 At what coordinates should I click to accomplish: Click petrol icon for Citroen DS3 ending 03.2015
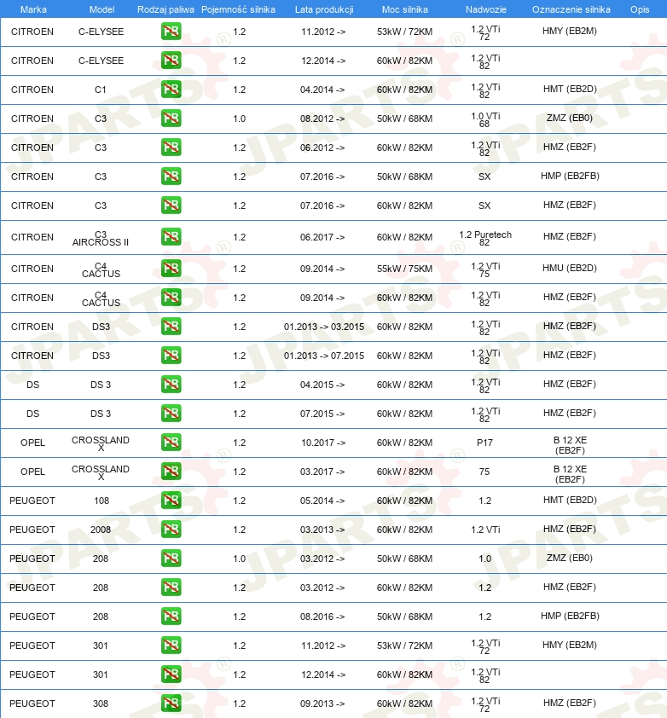171,327
